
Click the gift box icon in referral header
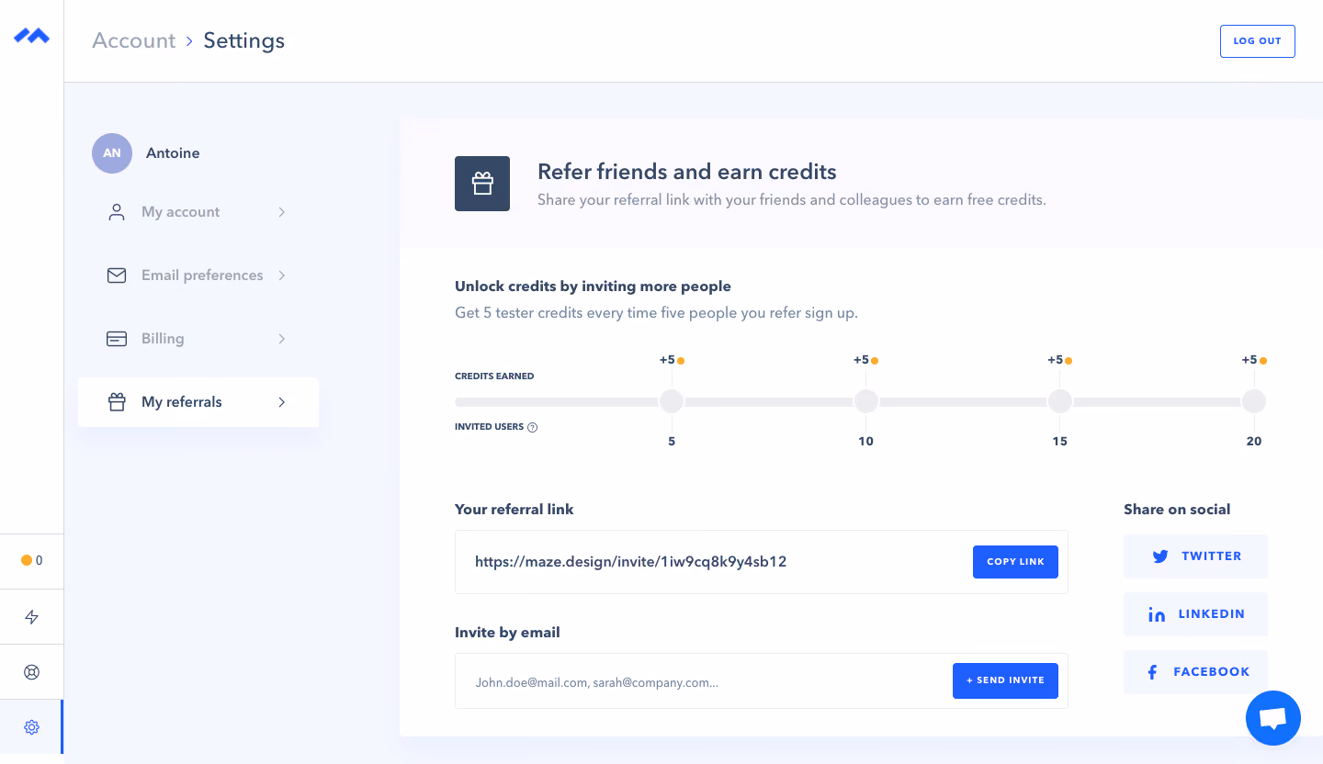click(482, 184)
